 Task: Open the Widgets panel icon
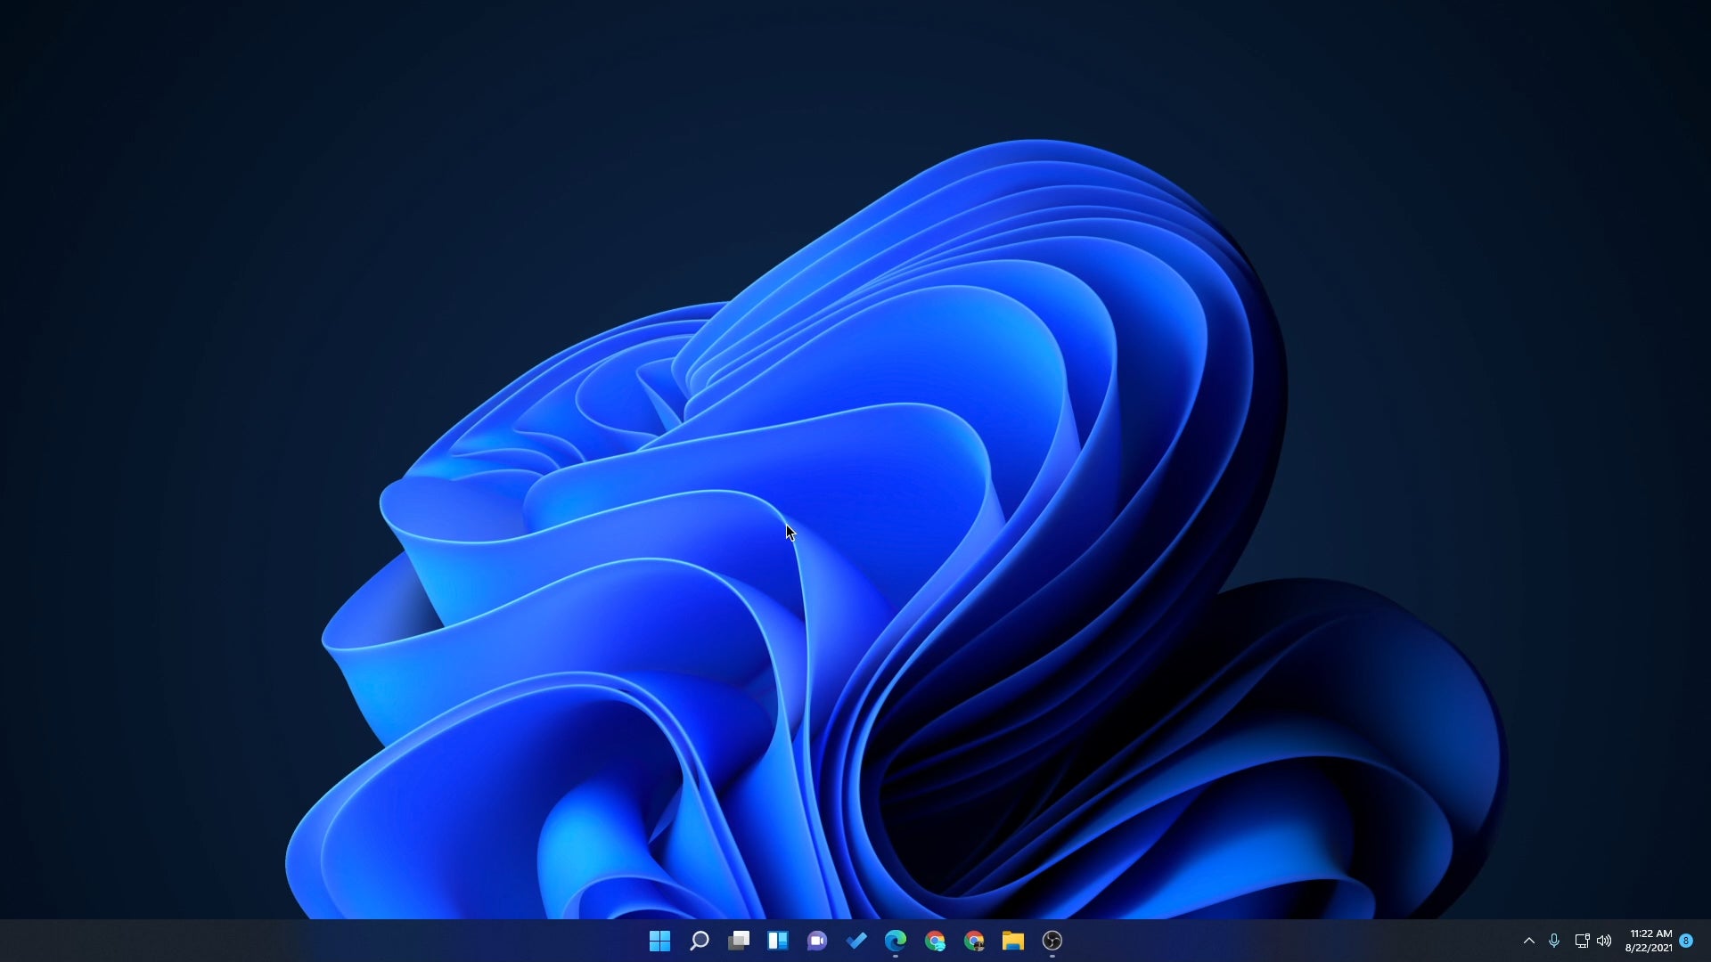(778, 941)
